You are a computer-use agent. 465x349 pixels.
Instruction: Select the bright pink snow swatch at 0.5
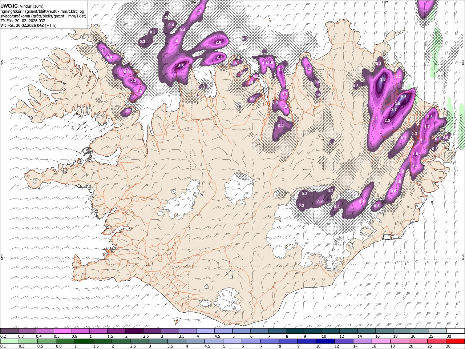coord(62,331)
